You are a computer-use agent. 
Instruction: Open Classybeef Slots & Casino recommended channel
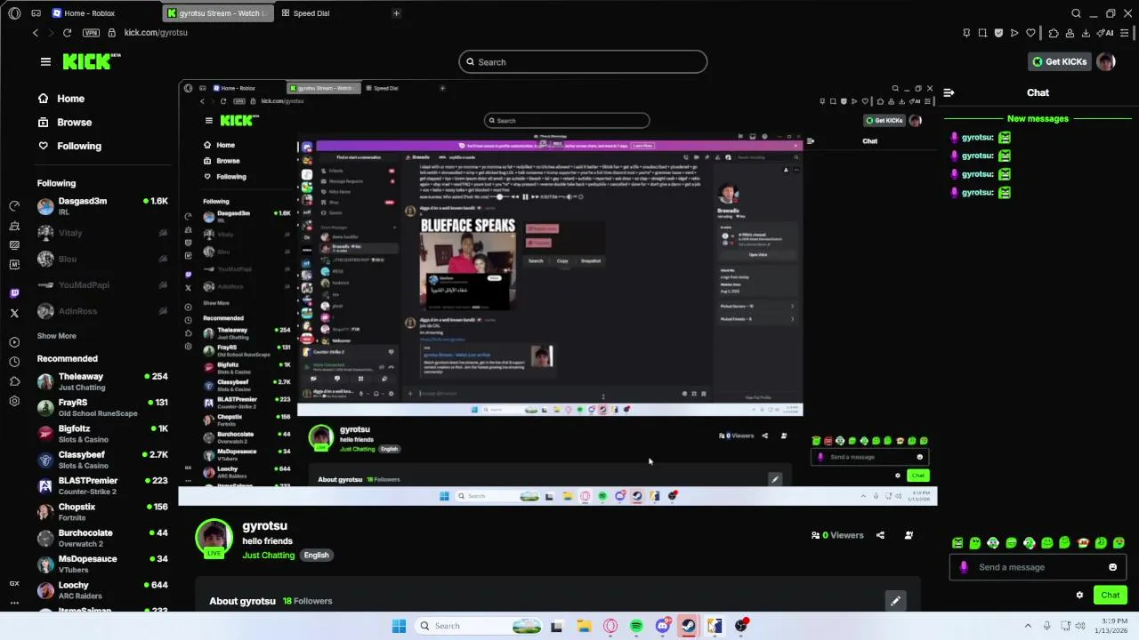click(102, 460)
